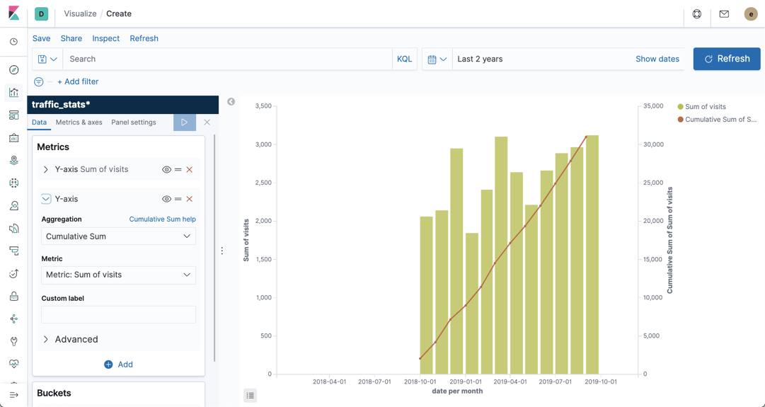Image resolution: width=765 pixels, height=407 pixels.
Task: Click Inspect in top menu
Action: click(x=106, y=38)
